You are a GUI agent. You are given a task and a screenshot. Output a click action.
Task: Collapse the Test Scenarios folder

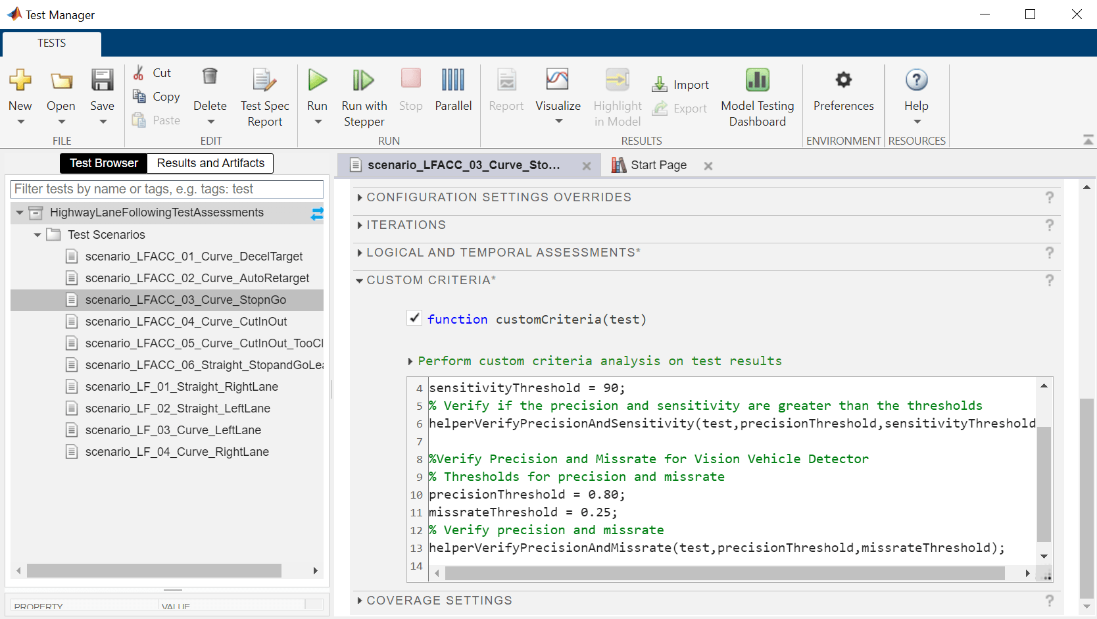point(37,235)
